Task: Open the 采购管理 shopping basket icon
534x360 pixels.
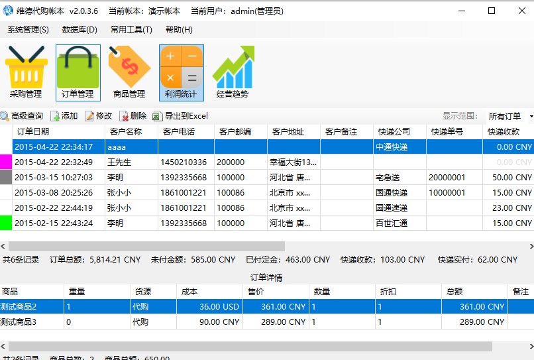Action: pos(26,72)
